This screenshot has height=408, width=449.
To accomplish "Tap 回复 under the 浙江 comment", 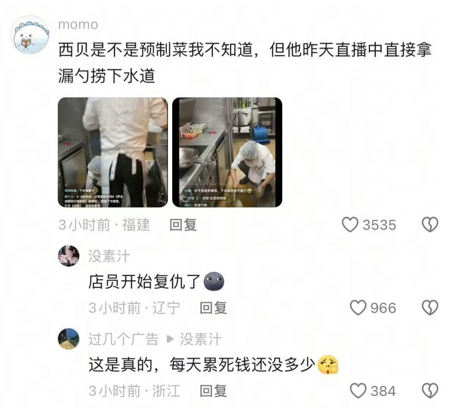I will tap(213, 391).
